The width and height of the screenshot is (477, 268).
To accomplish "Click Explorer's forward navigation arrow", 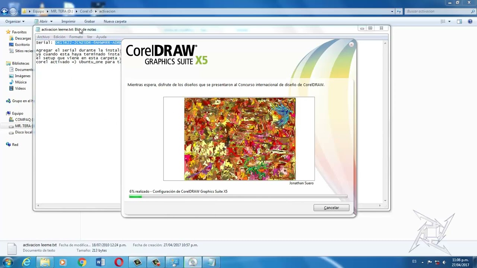I will tap(13, 12).
